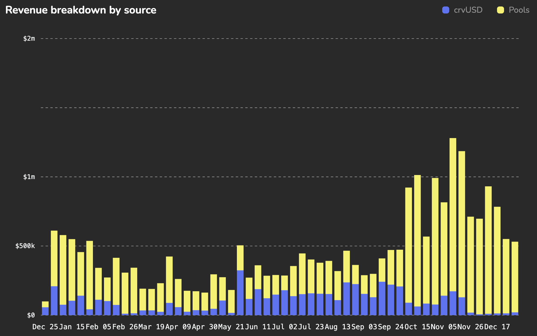The image size is (537, 336).
Task: Toggle the crvUSD legend label
Action: (x=468, y=10)
